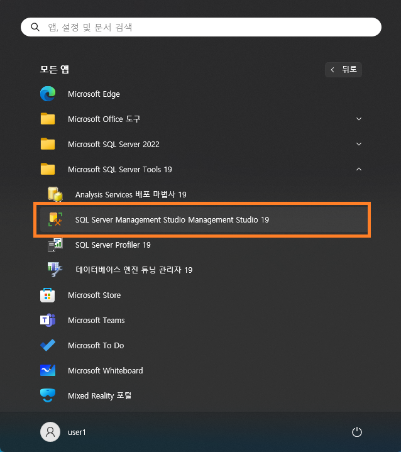Select the Mixed Reality 포털 label
The image size is (401, 452).
pyautogui.click(x=100, y=396)
